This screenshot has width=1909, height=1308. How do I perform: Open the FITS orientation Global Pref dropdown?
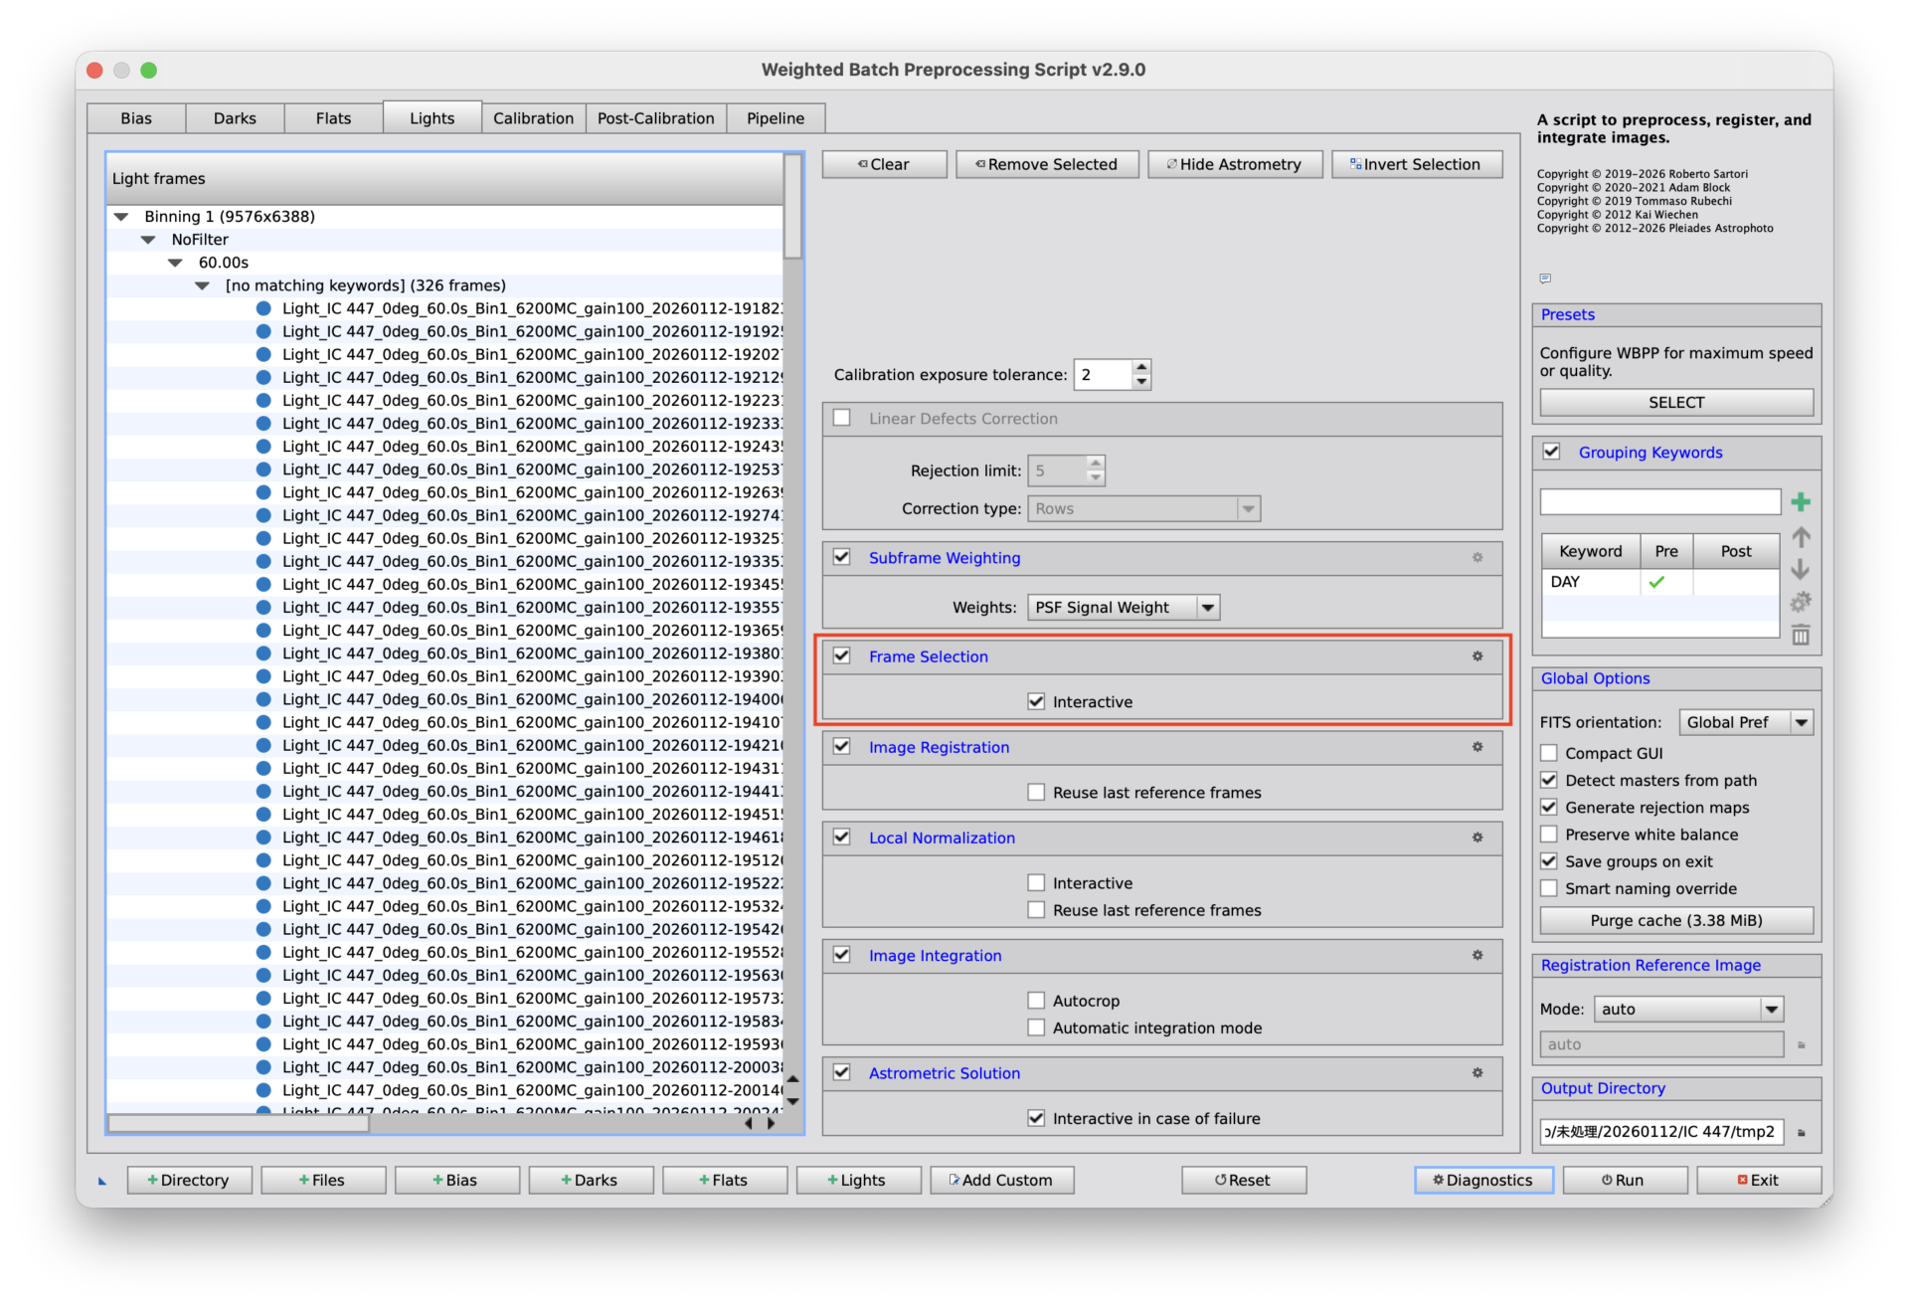click(1746, 722)
